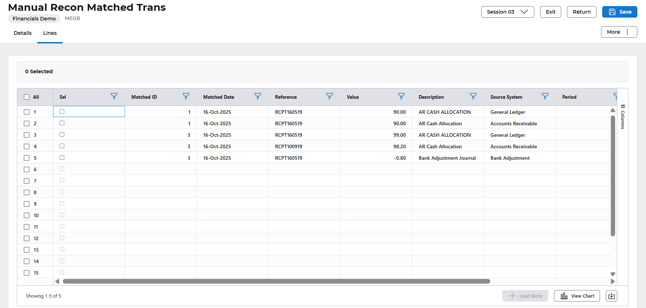Filter the Matched Date column
Screen dimensions: 646x308
(x=257, y=96)
